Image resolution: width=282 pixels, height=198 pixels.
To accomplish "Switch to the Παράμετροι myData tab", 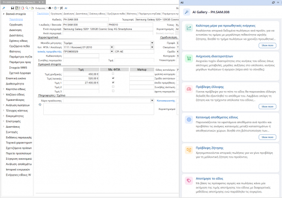I will coord(150,14).
